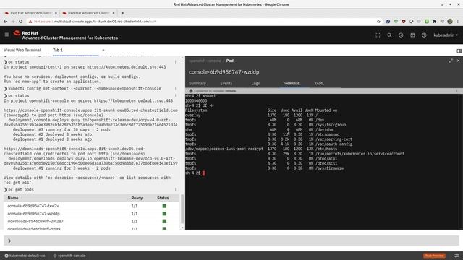Click the terminal output scrollbar
The image size is (463, 260).
(182, 209)
